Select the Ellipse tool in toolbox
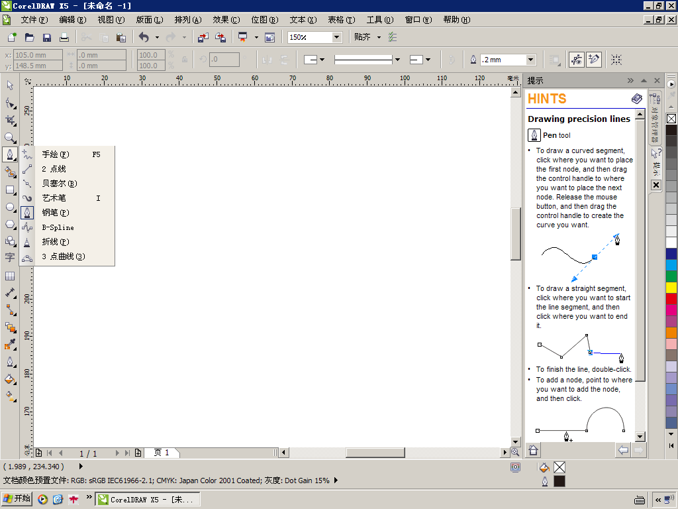678x509 pixels. 10,207
